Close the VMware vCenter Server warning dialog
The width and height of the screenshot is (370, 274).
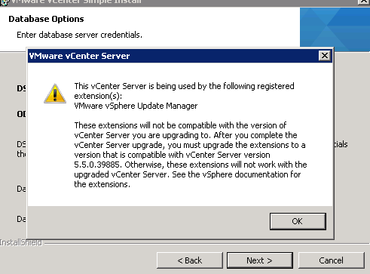[x=325, y=56]
